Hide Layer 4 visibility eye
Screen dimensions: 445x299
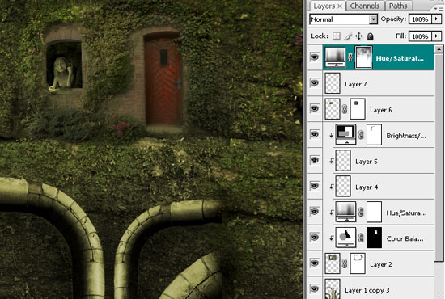point(315,186)
